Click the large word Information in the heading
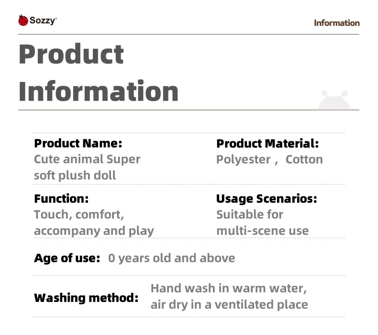The image size is (378, 335). pos(99,91)
